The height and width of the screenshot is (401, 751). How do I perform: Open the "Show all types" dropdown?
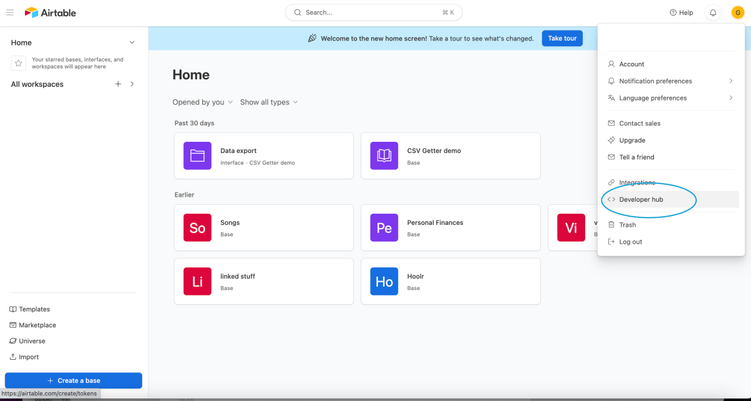pyautogui.click(x=268, y=102)
